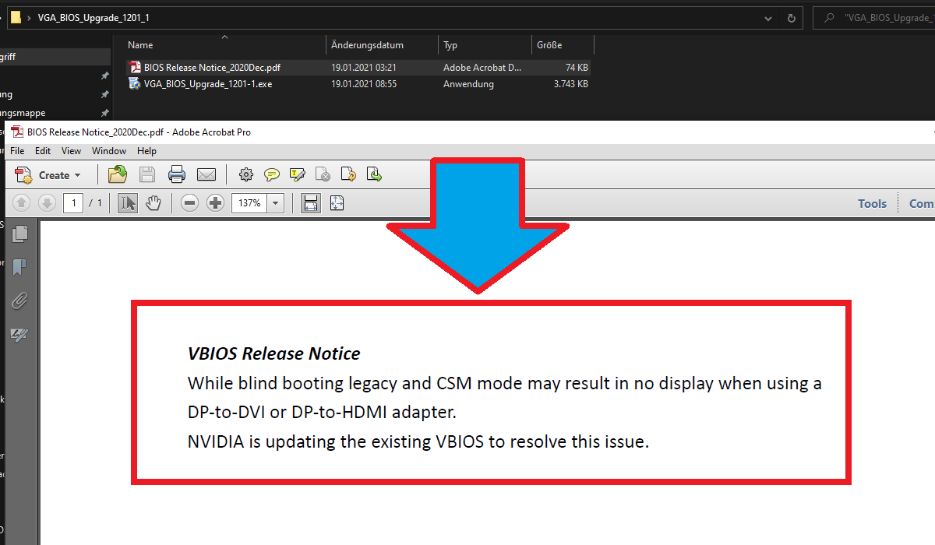Open Attachments paperclip panel in sidebar

click(x=20, y=301)
